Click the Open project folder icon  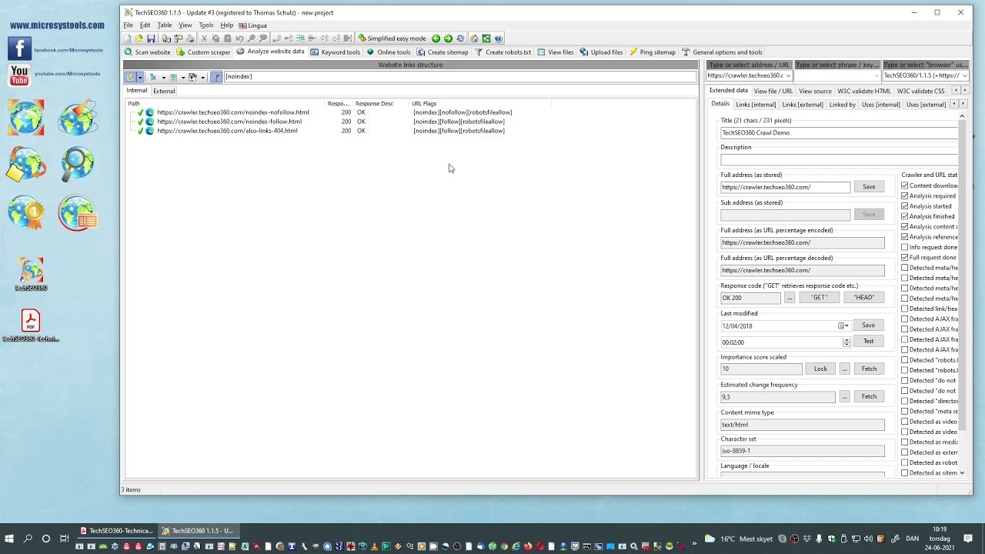pyautogui.click(x=139, y=38)
